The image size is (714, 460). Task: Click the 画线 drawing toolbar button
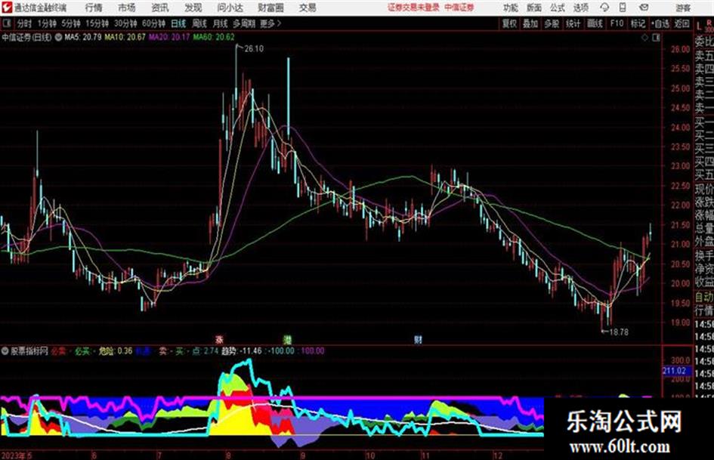tap(595, 23)
